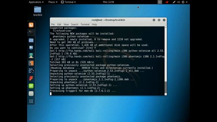Click the workspace indicator in the top bar
217x122 pixels.
pos(160,2)
